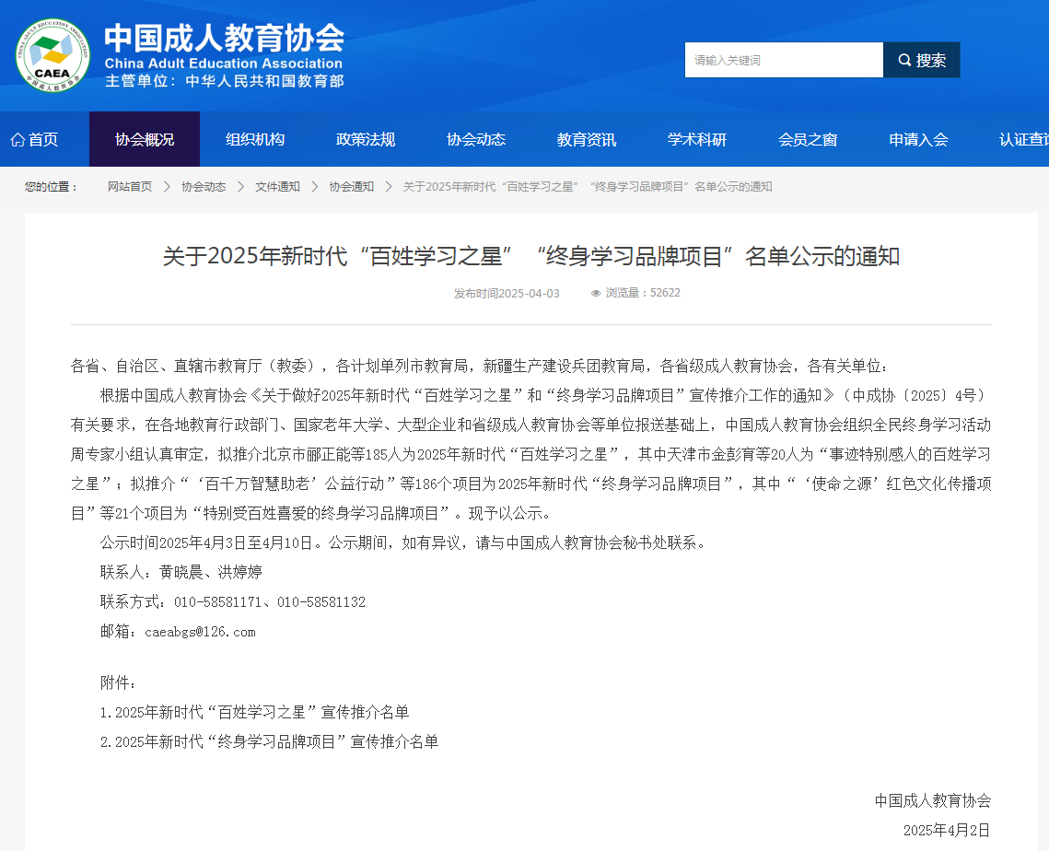Follow the 协会通知 breadcrumb link
The width and height of the screenshot is (1049, 851).
[351, 187]
